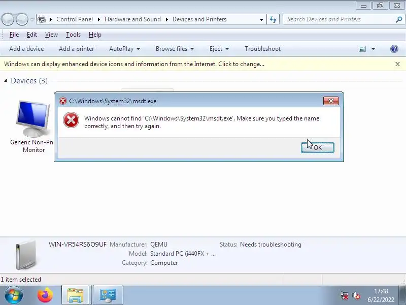This screenshot has width=406, height=305.
Task: Open the Tools menu
Action: click(73, 35)
